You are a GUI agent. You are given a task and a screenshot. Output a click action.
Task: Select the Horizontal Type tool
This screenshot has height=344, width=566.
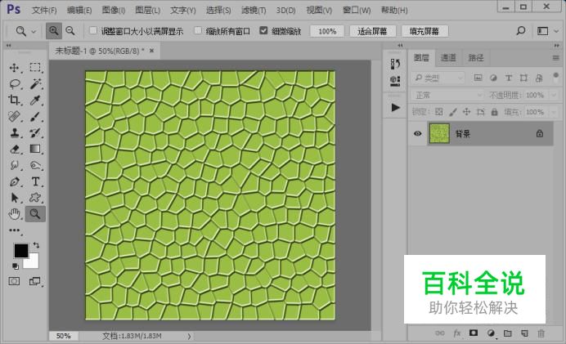(x=35, y=181)
